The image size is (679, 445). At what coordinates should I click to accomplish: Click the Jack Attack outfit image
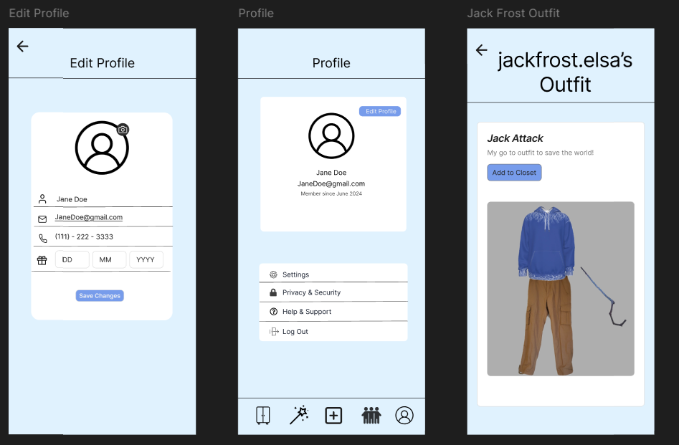(560, 288)
